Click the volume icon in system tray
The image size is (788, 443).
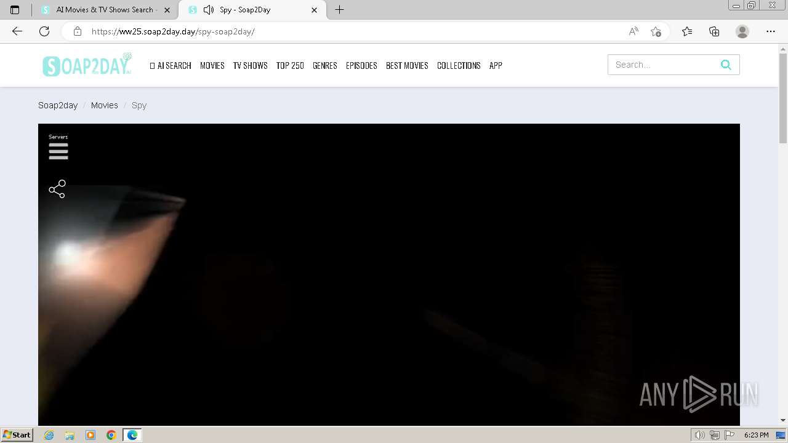click(x=699, y=435)
